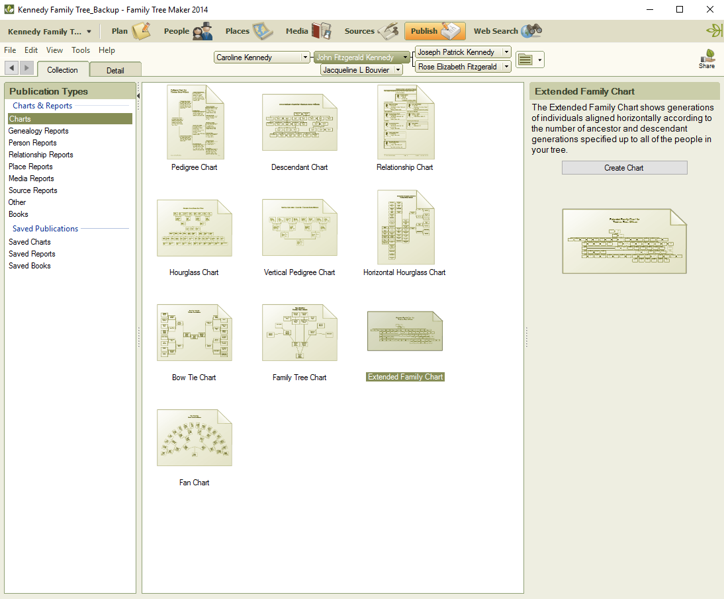Select Place Reports category

click(x=30, y=167)
